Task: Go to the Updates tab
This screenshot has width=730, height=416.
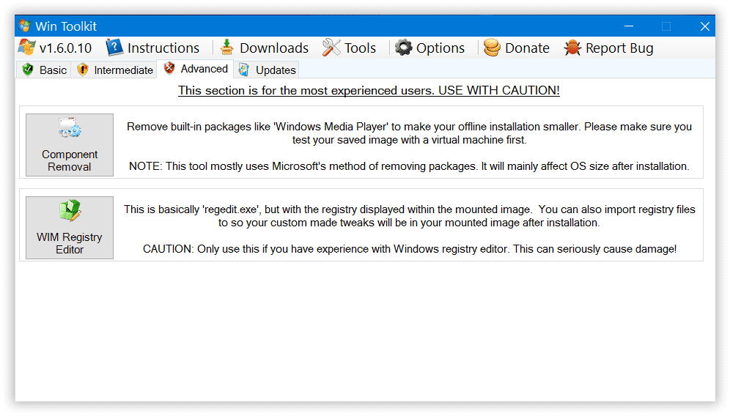Action: point(267,70)
